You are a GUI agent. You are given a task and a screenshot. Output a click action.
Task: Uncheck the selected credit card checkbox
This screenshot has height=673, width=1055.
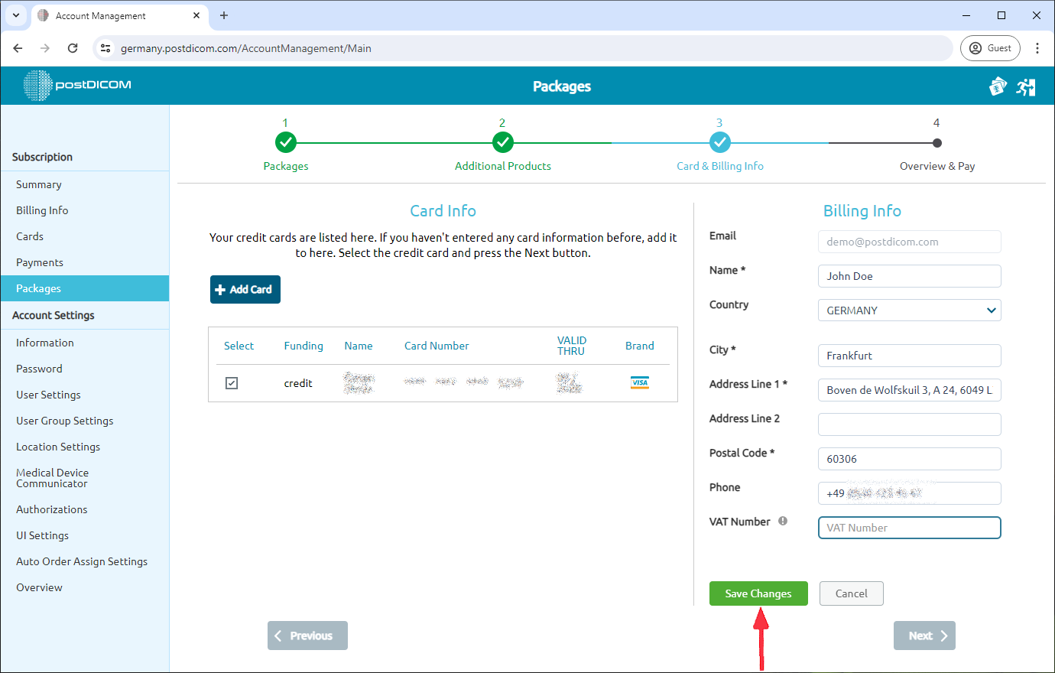[232, 382]
